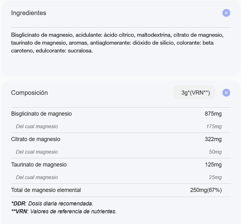Select the 250mg(67%) total value

[206, 190]
